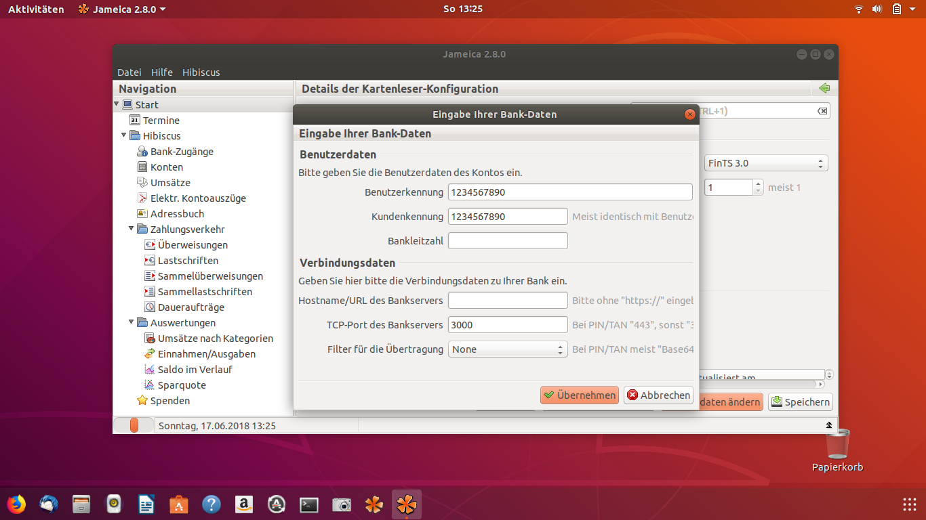Open the Datei menu
Viewport: 926px width, 520px height.
(129, 72)
